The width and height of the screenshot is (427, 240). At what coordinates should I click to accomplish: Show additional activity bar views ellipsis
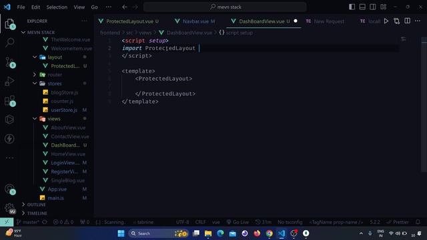click(9, 158)
